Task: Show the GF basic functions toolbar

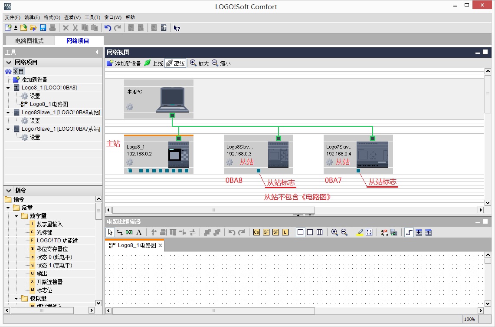Action: click(266, 232)
